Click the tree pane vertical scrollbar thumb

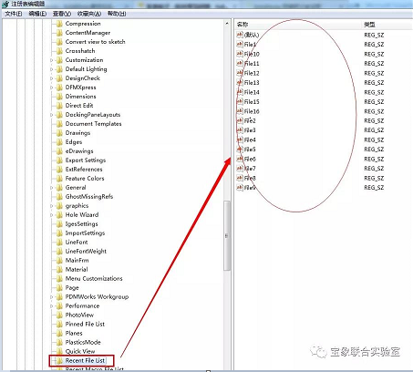227,235
